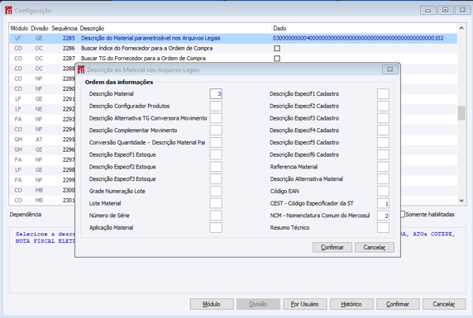Sort by Dado column header
Viewport: 473px width, 318px height.
[x=365, y=28]
